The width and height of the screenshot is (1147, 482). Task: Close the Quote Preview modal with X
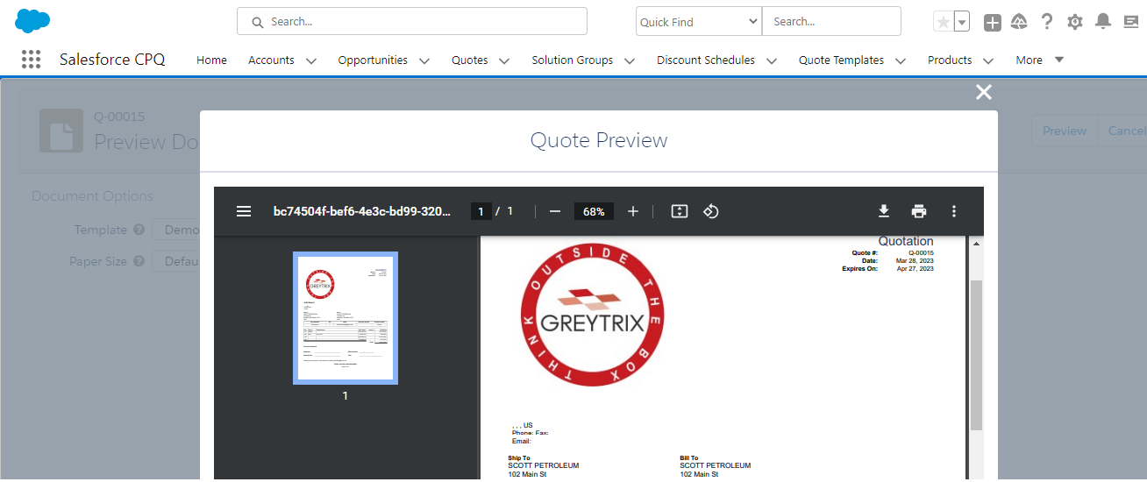pos(984,92)
